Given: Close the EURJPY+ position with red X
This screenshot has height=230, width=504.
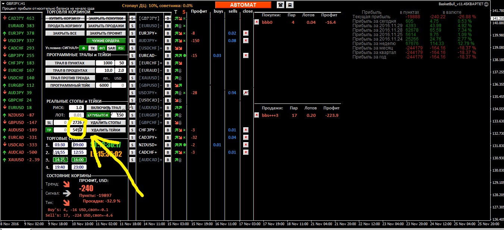Looking at the screenshot, I should pos(245,33).
